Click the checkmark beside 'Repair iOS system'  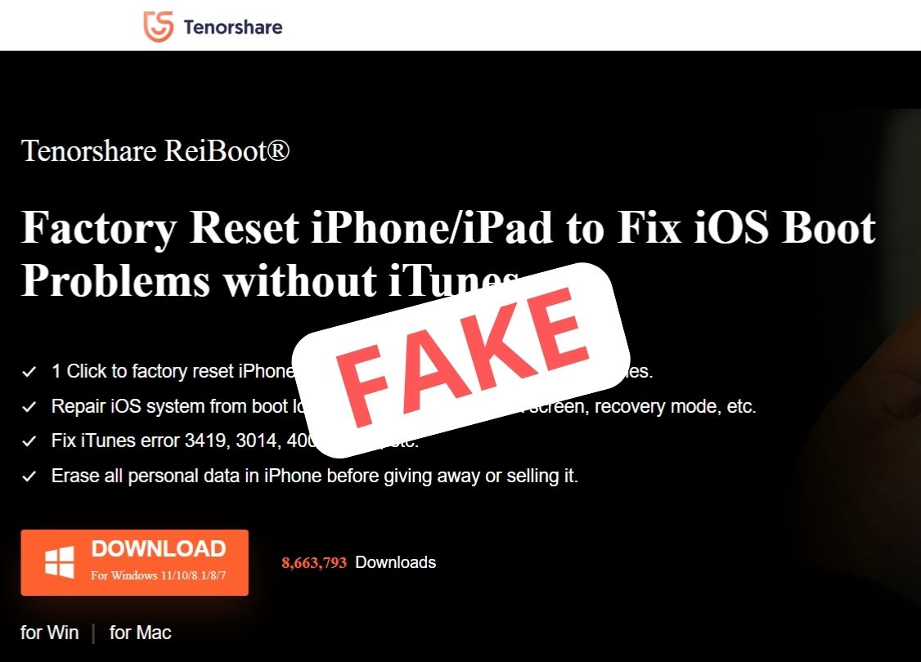click(x=29, y=407)
